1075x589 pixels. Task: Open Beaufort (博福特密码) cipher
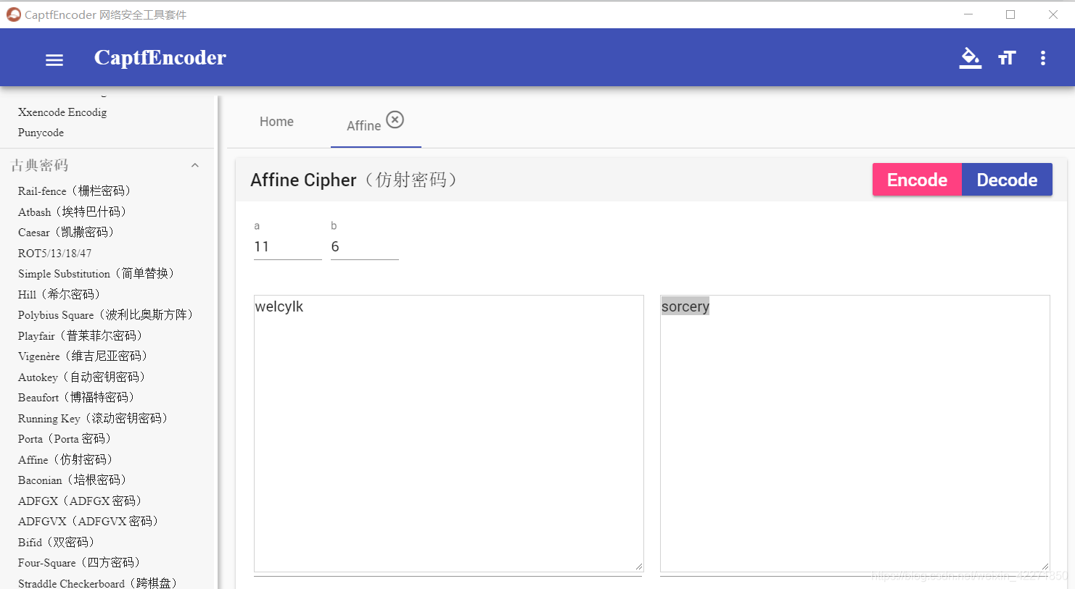click(76, 398)
